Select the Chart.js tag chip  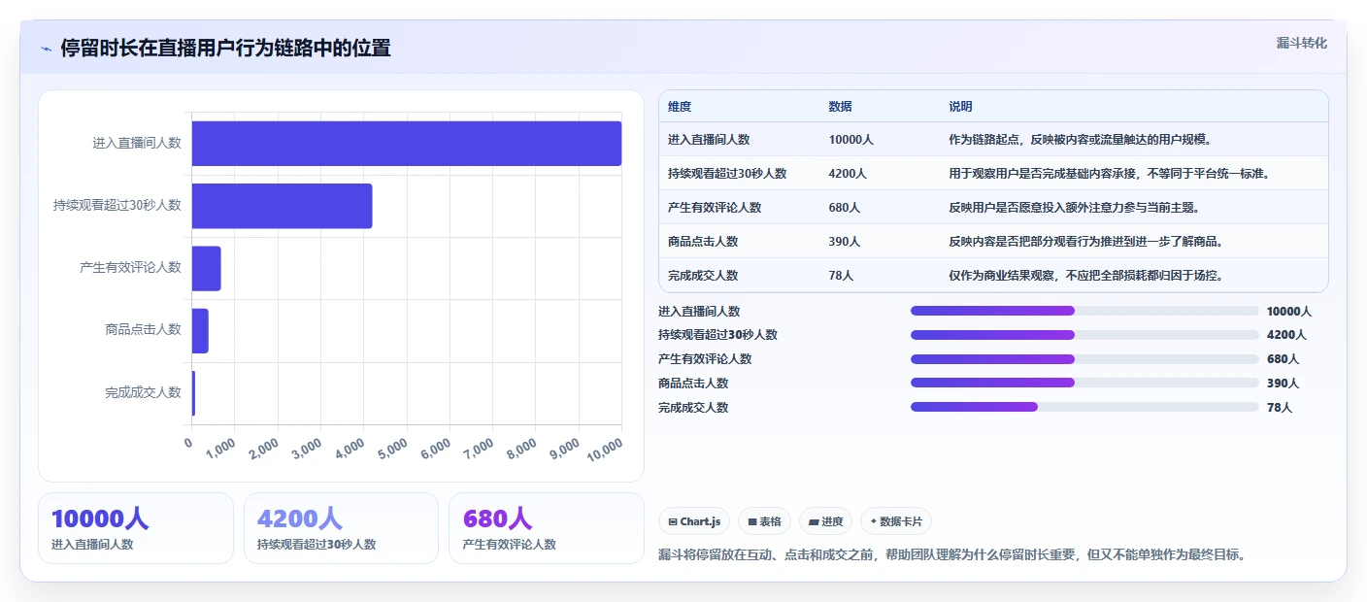(x=694, y=521)
